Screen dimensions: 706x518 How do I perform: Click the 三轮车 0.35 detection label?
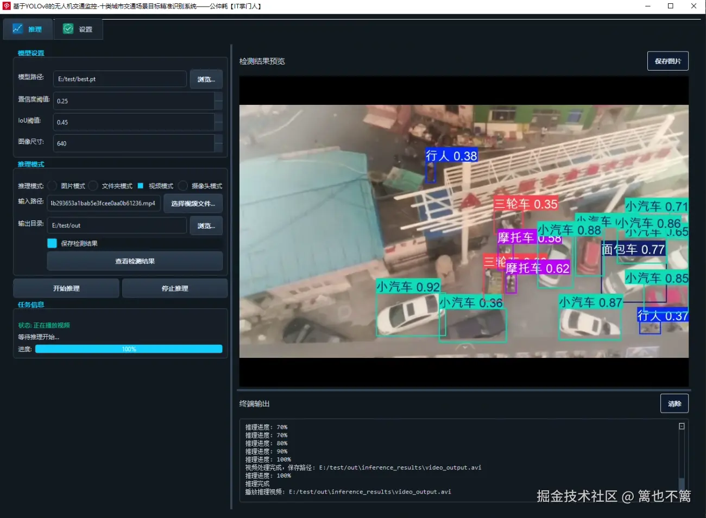(x=526, y=204)
